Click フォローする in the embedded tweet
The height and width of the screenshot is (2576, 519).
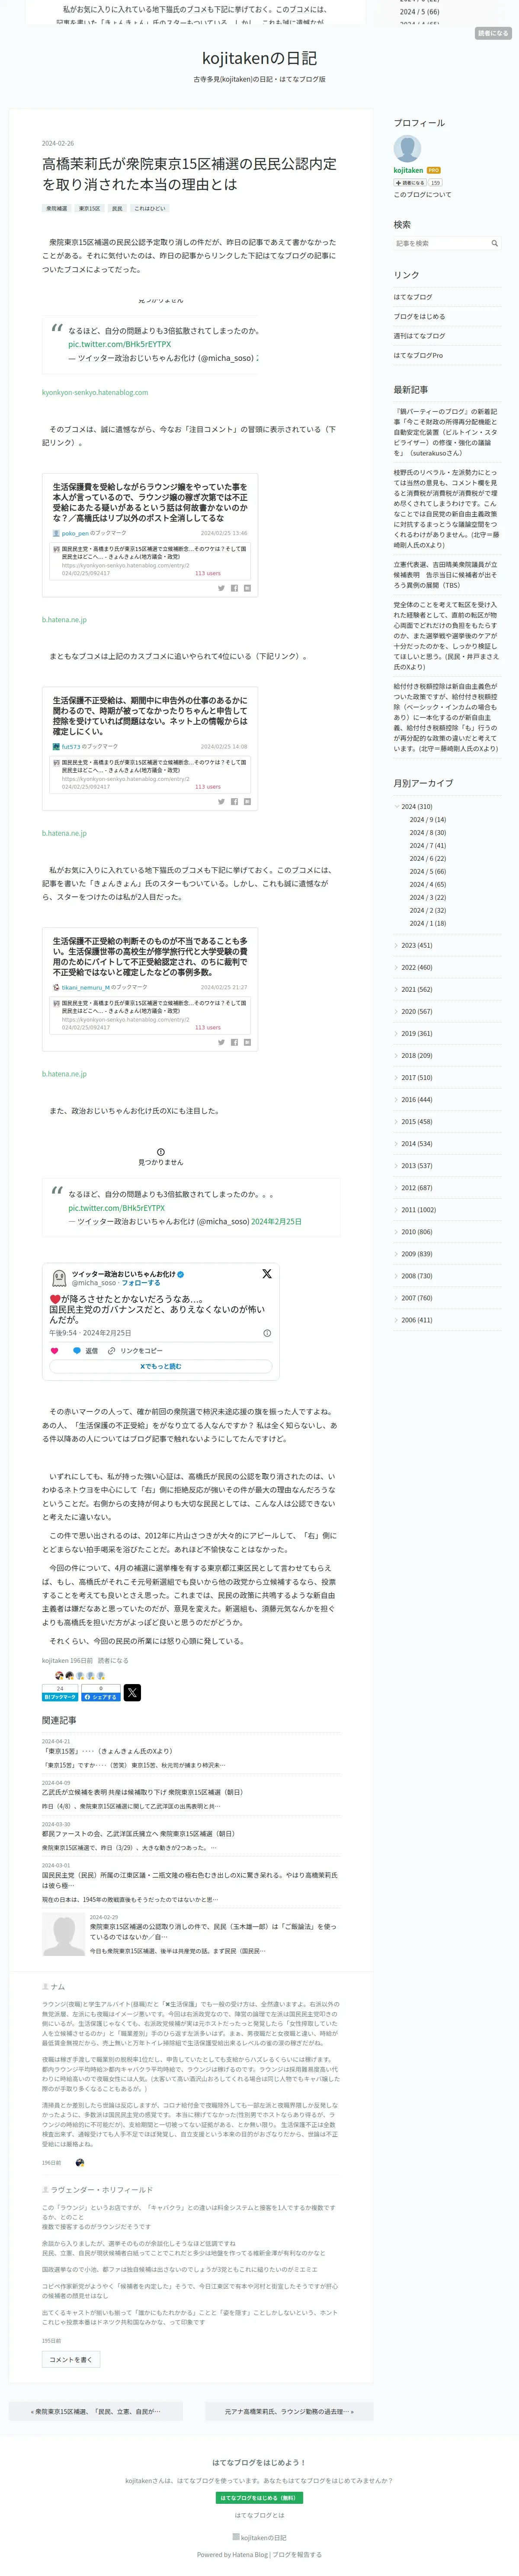tap(141, 1282)
